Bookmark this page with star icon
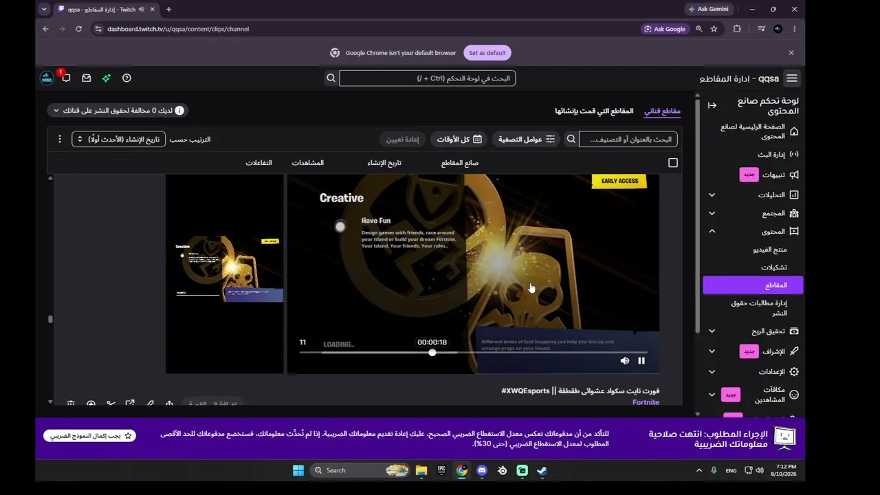Image resolution: width=880 pixels, height=495 pixels. tap(714, 29)
